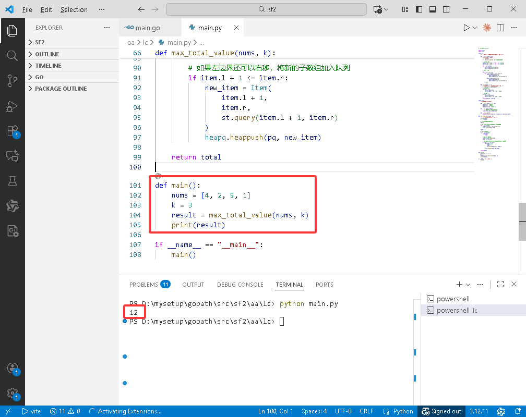Image resolution: width=526 pixels, height=417 pixels.
Task: Switch to the DEBUG CONSOLE tab
Action: (x=240, y=285)
